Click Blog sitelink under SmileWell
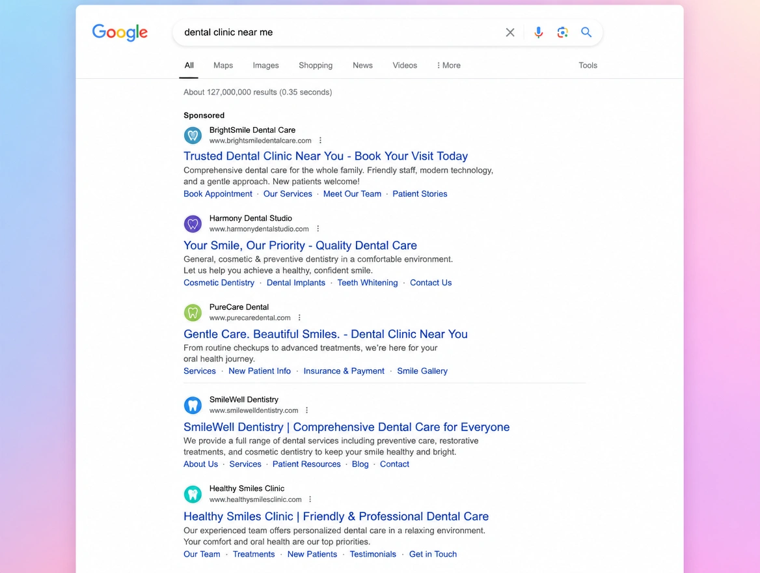760x573 pixels. 360,464
